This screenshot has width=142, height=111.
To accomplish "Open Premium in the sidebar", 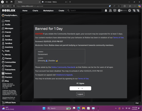I will 7,77.
